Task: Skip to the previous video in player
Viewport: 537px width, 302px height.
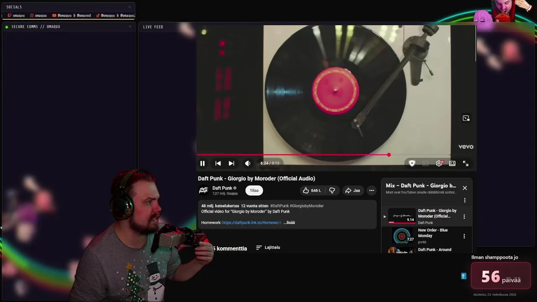Action: point(218,164)
